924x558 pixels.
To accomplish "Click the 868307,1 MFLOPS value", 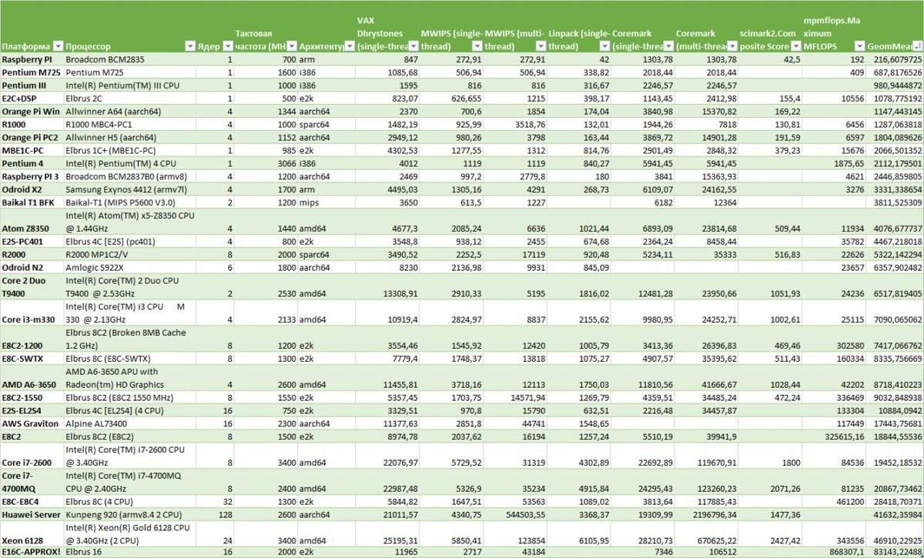I will (x=845, y=553).
